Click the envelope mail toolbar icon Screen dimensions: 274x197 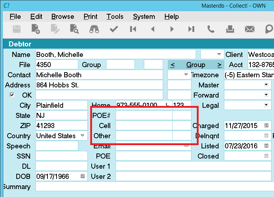tap(249, 29)
